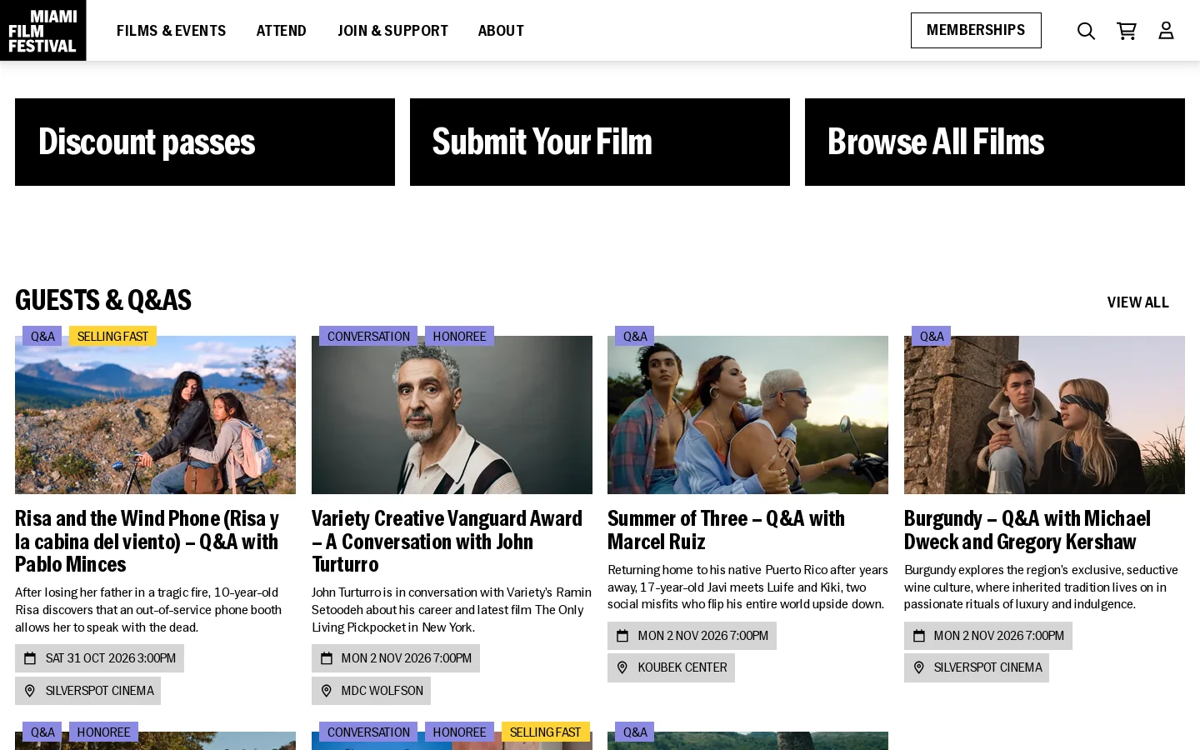Open Variety Creative Vanguard Award title link

(447, 542)
